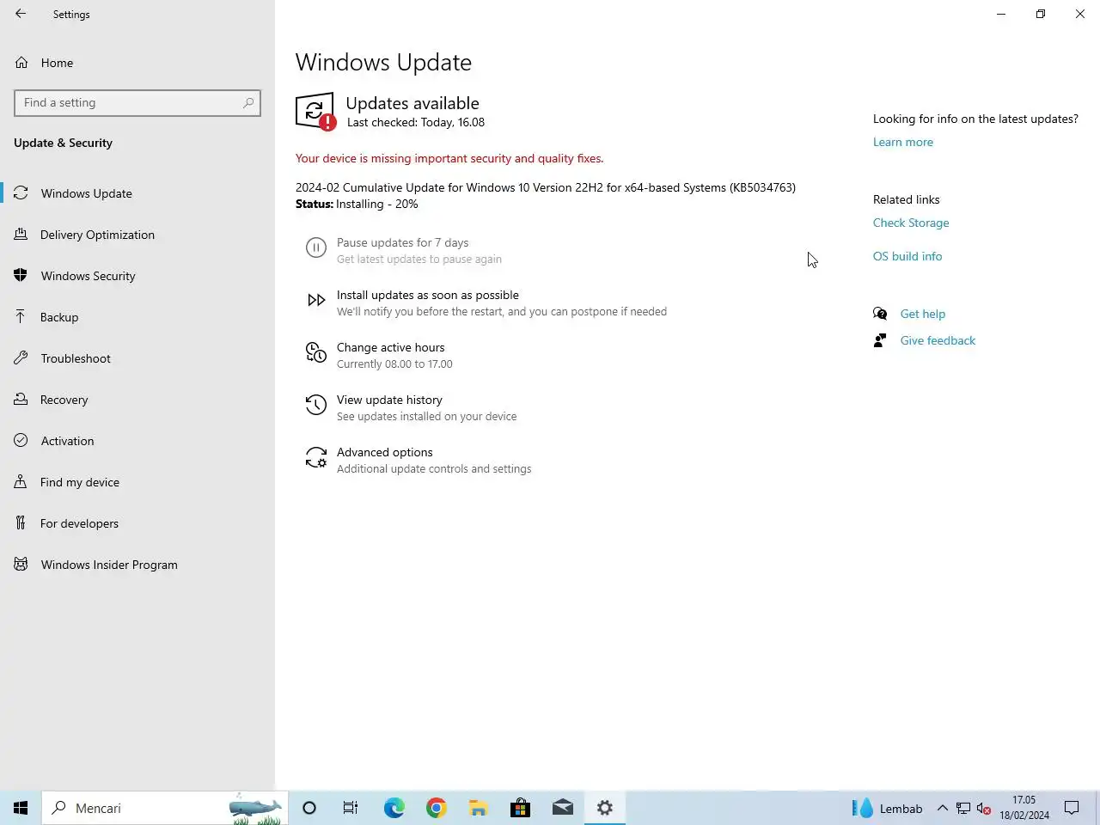
Task: Launch Google Chrome from taskbar
Action: point(437,808)
